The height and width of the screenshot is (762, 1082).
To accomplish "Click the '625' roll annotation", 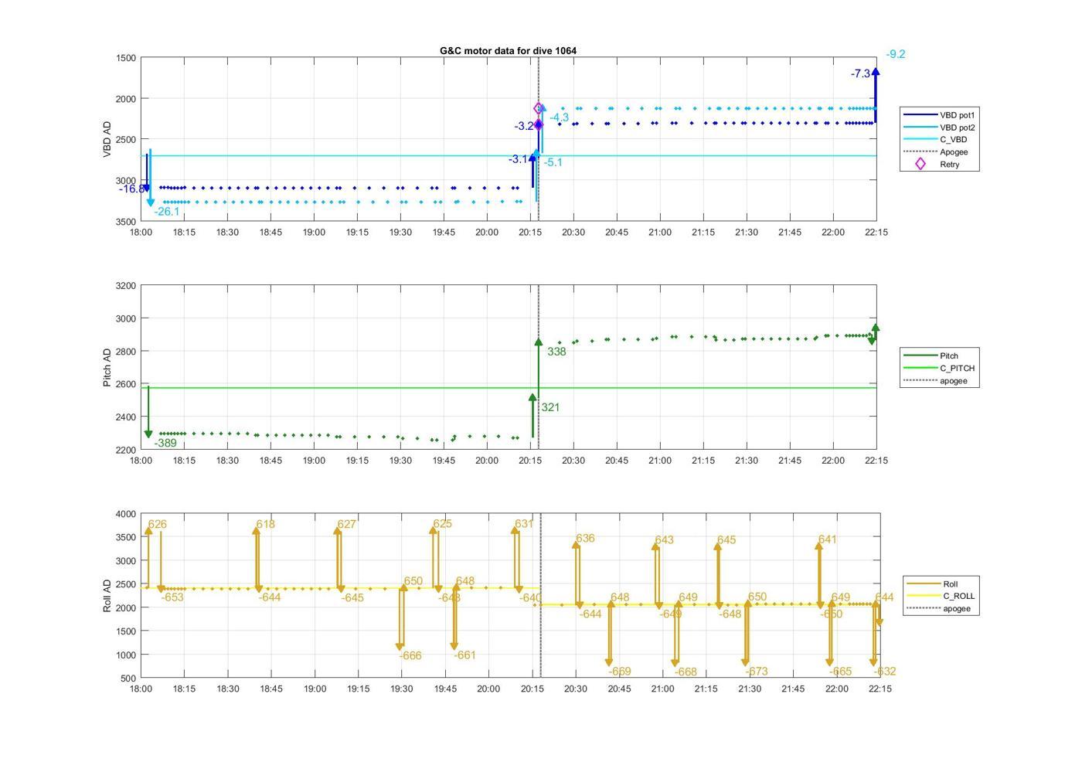I will pyautogui.click(x=443, y=524).
